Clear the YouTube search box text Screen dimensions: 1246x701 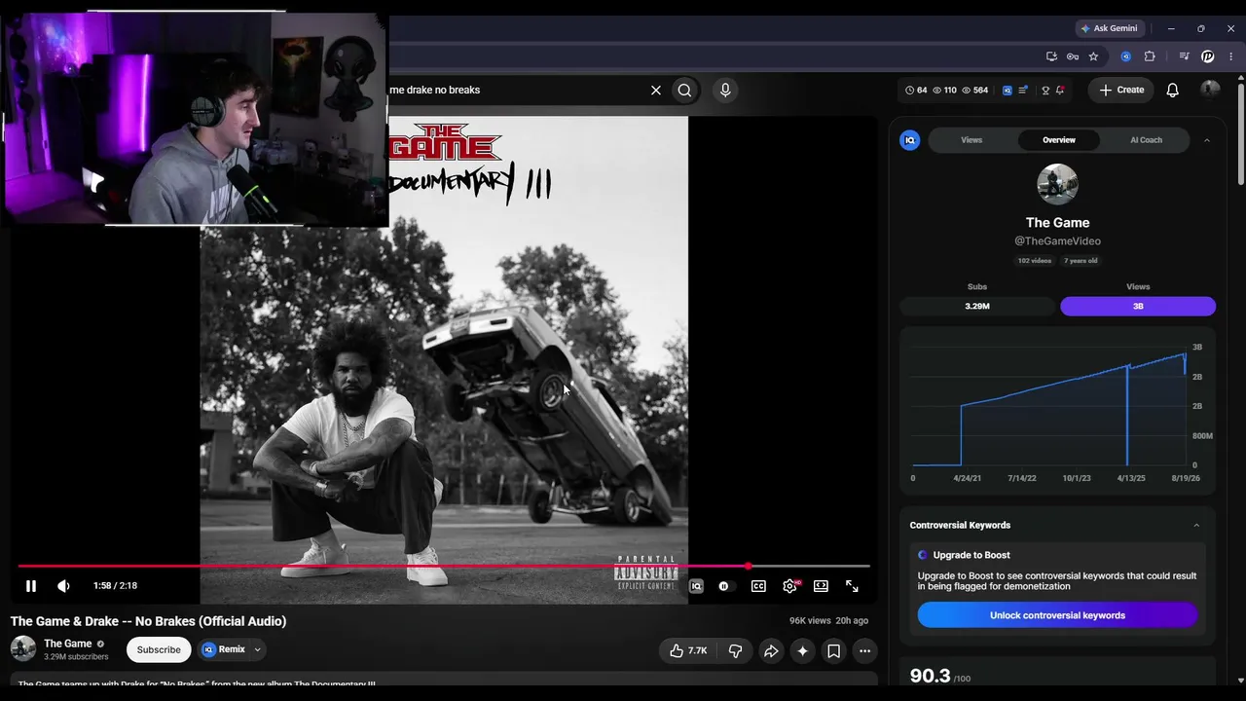[x=656, y=90]
